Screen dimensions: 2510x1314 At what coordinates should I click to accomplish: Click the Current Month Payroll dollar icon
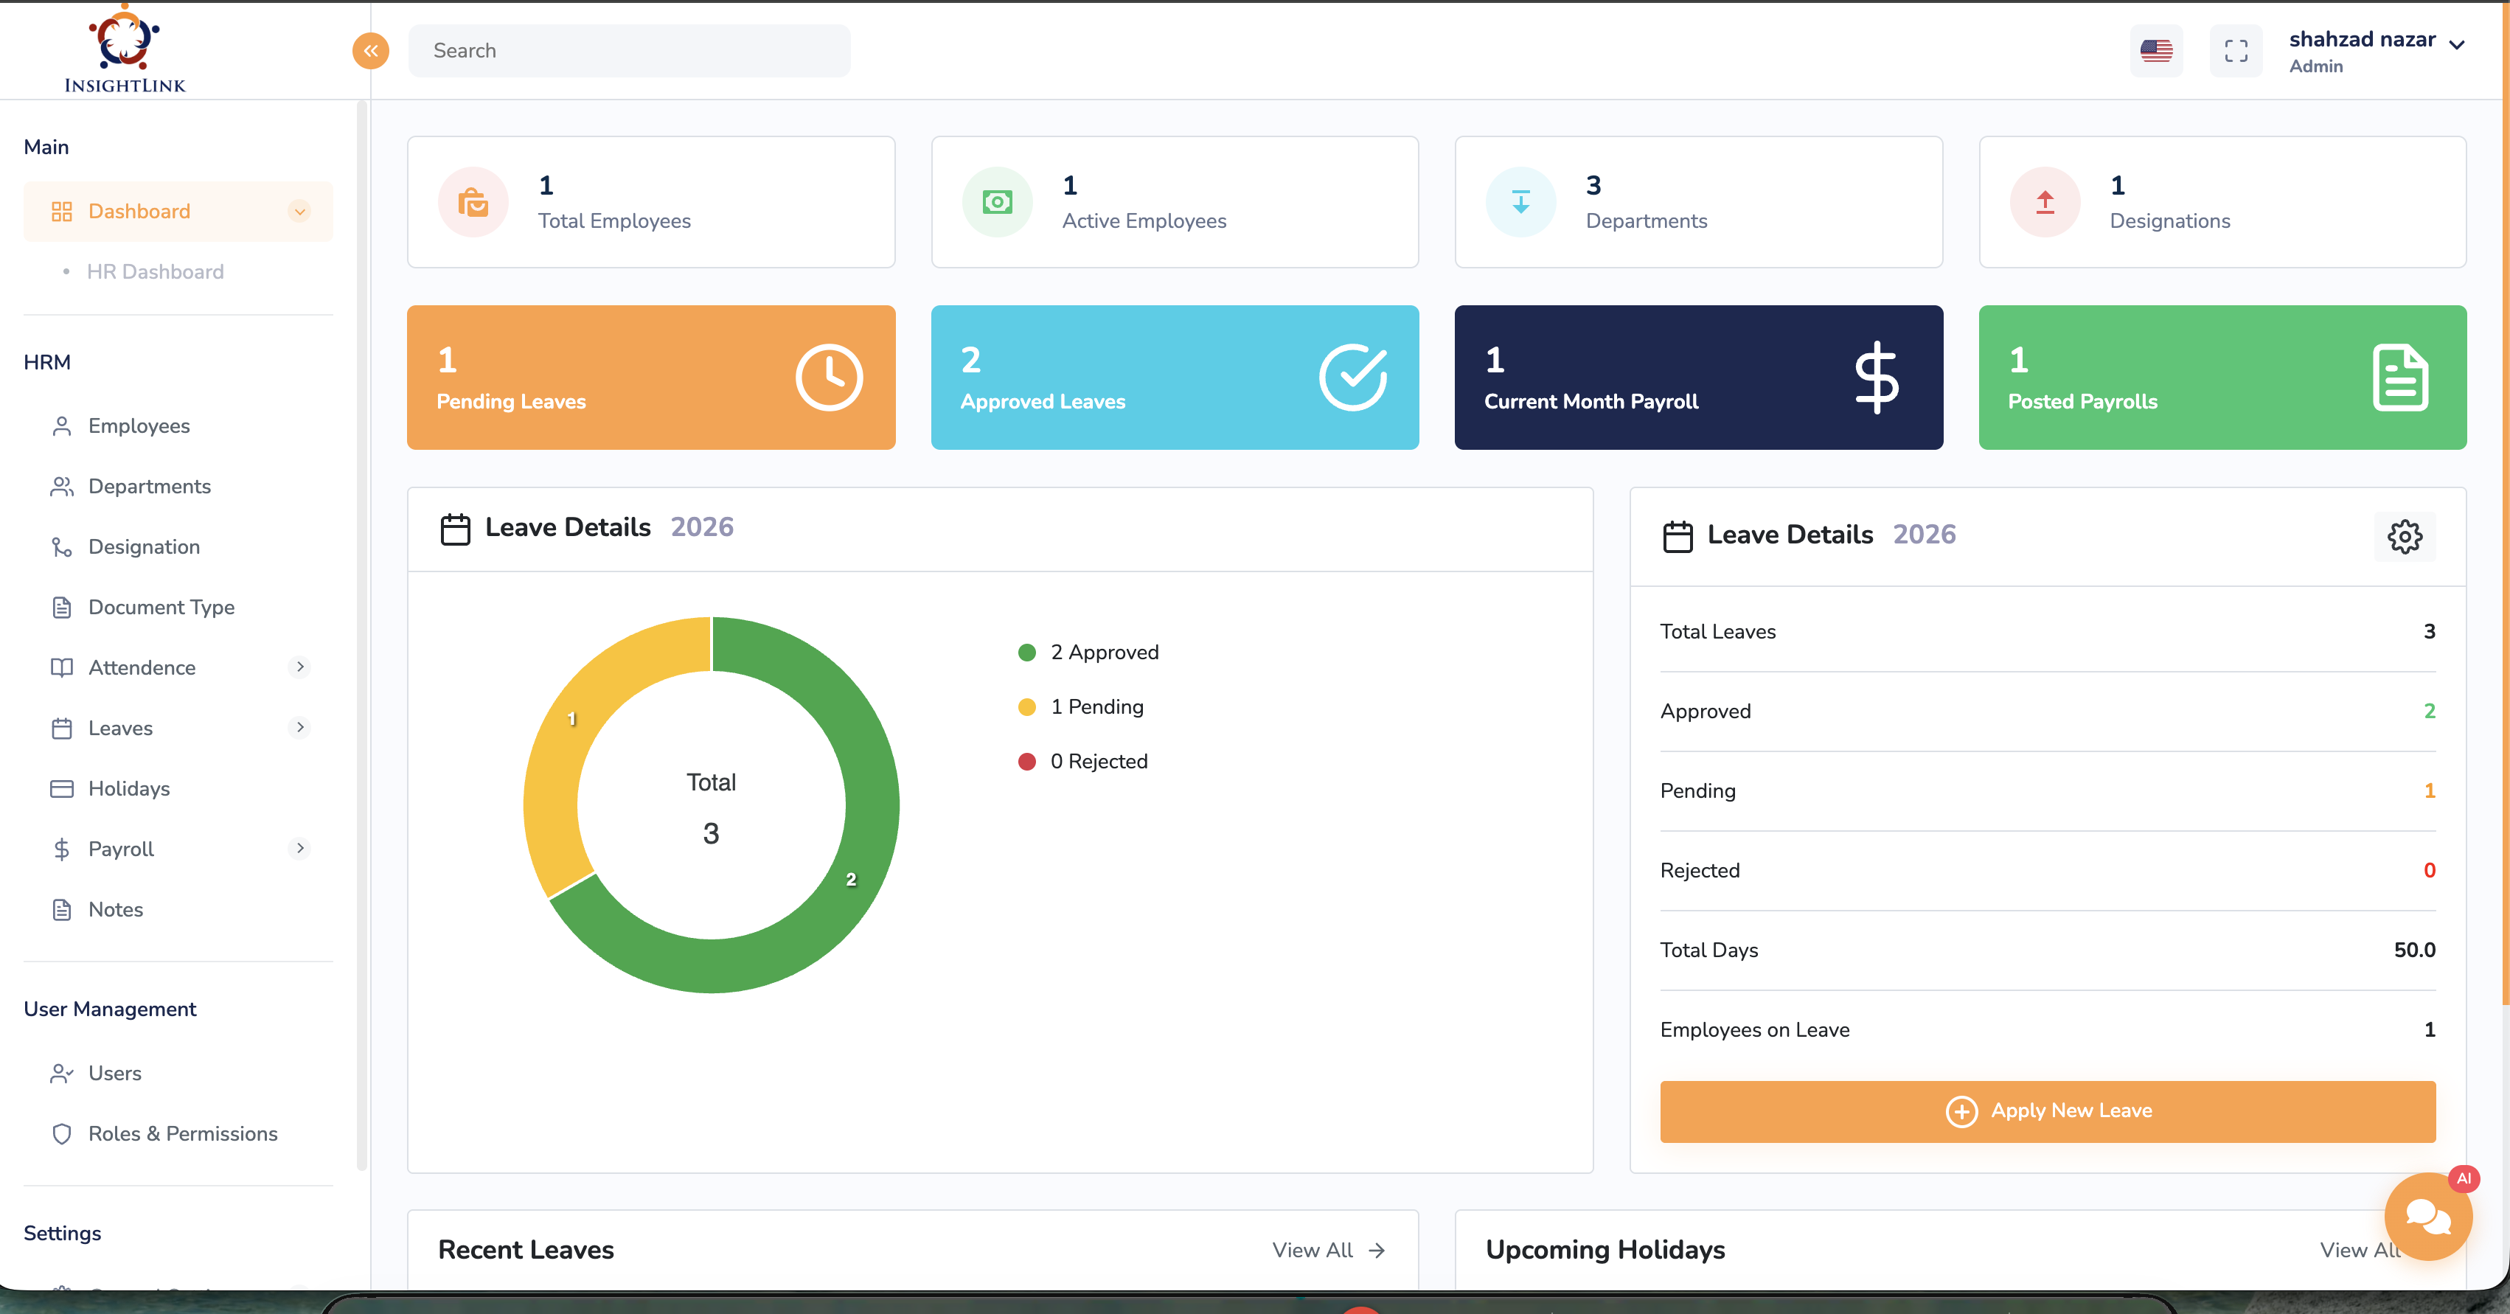coord(1876,377)
